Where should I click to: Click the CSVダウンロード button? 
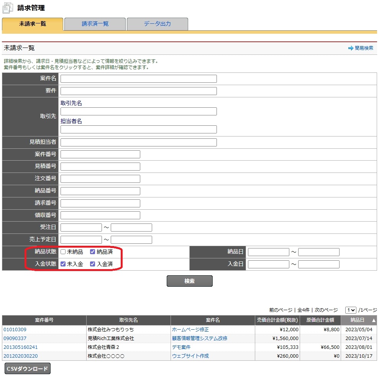point(27,368)
